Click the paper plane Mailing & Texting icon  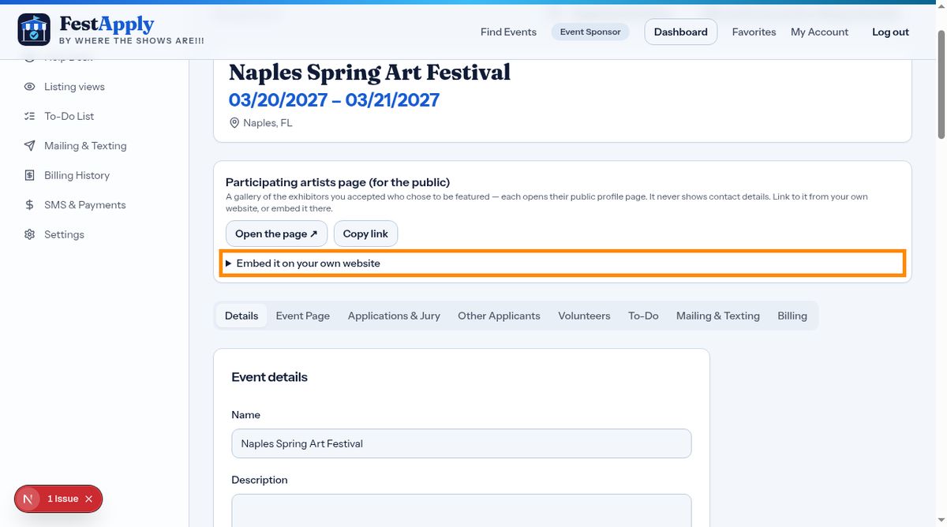pos(29,146)
